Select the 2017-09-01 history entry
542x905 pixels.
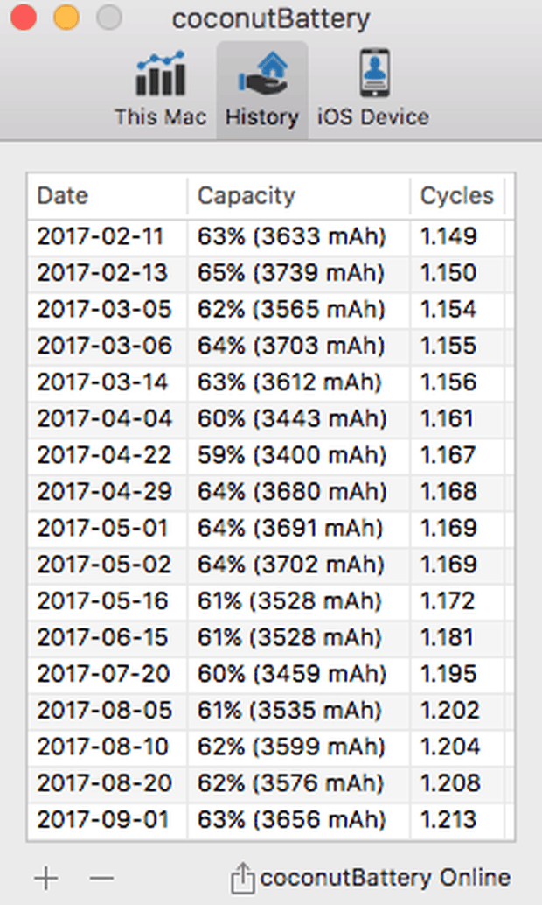pyautogui.click(x=100, y=820)
